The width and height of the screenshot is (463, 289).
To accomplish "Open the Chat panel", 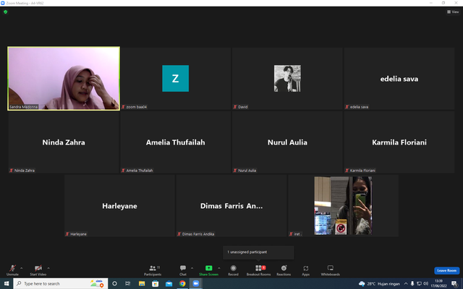I will coord(183,269).
